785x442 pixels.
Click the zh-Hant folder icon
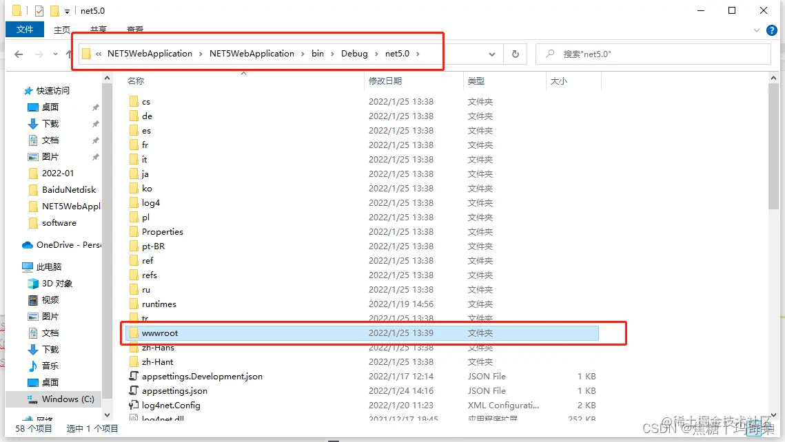tap(134, 362)
